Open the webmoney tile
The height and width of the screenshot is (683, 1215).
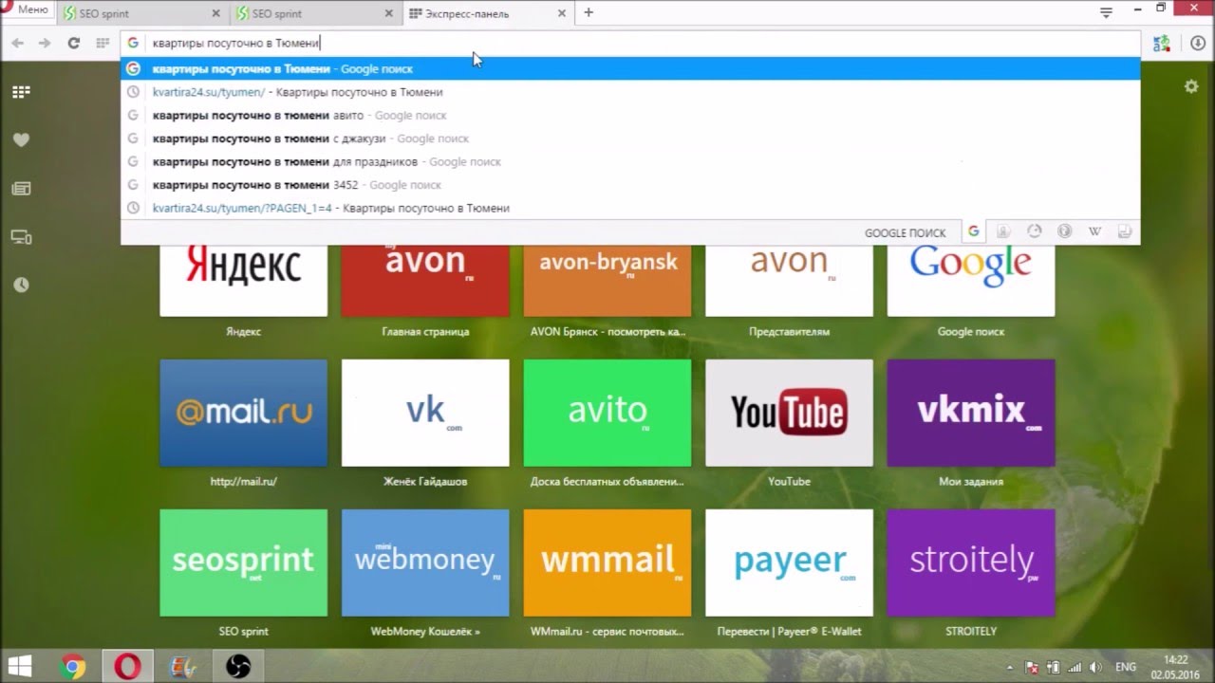point(425,563)
